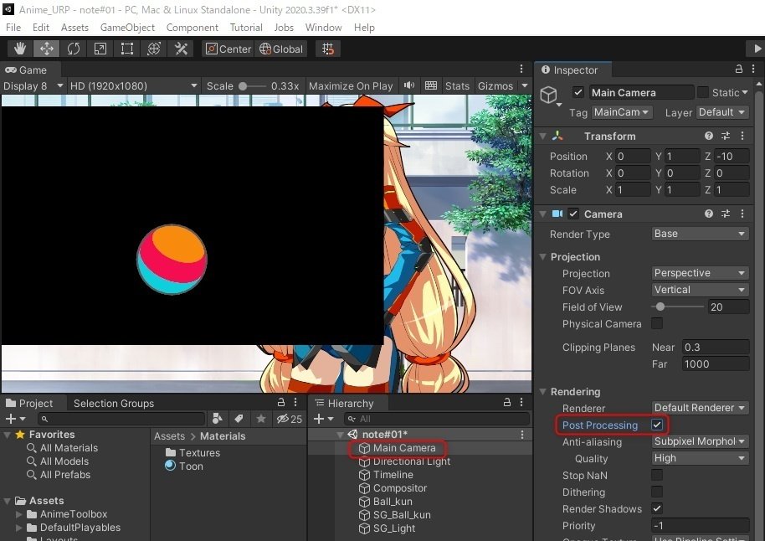The width and height of the screenshot is (765, 541).
Task: Open Game view three-dot options menu
Action: 521,69
